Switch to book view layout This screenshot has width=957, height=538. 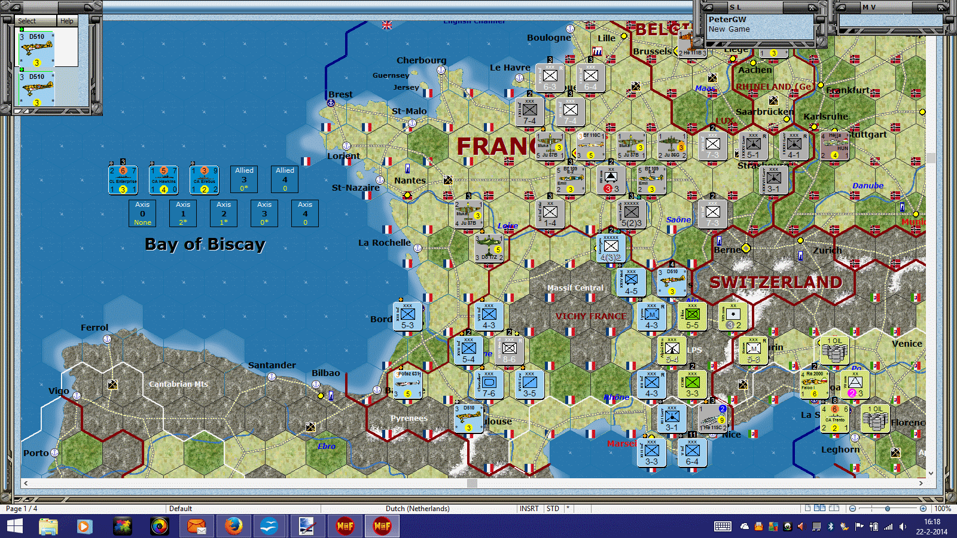point(834,509)
